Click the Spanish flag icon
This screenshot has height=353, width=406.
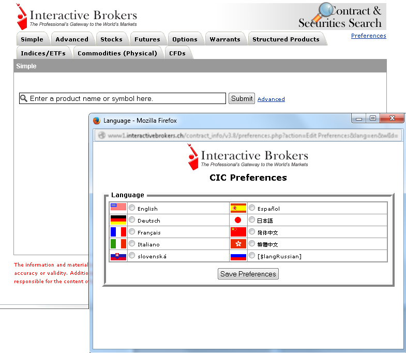click(238, 208)
